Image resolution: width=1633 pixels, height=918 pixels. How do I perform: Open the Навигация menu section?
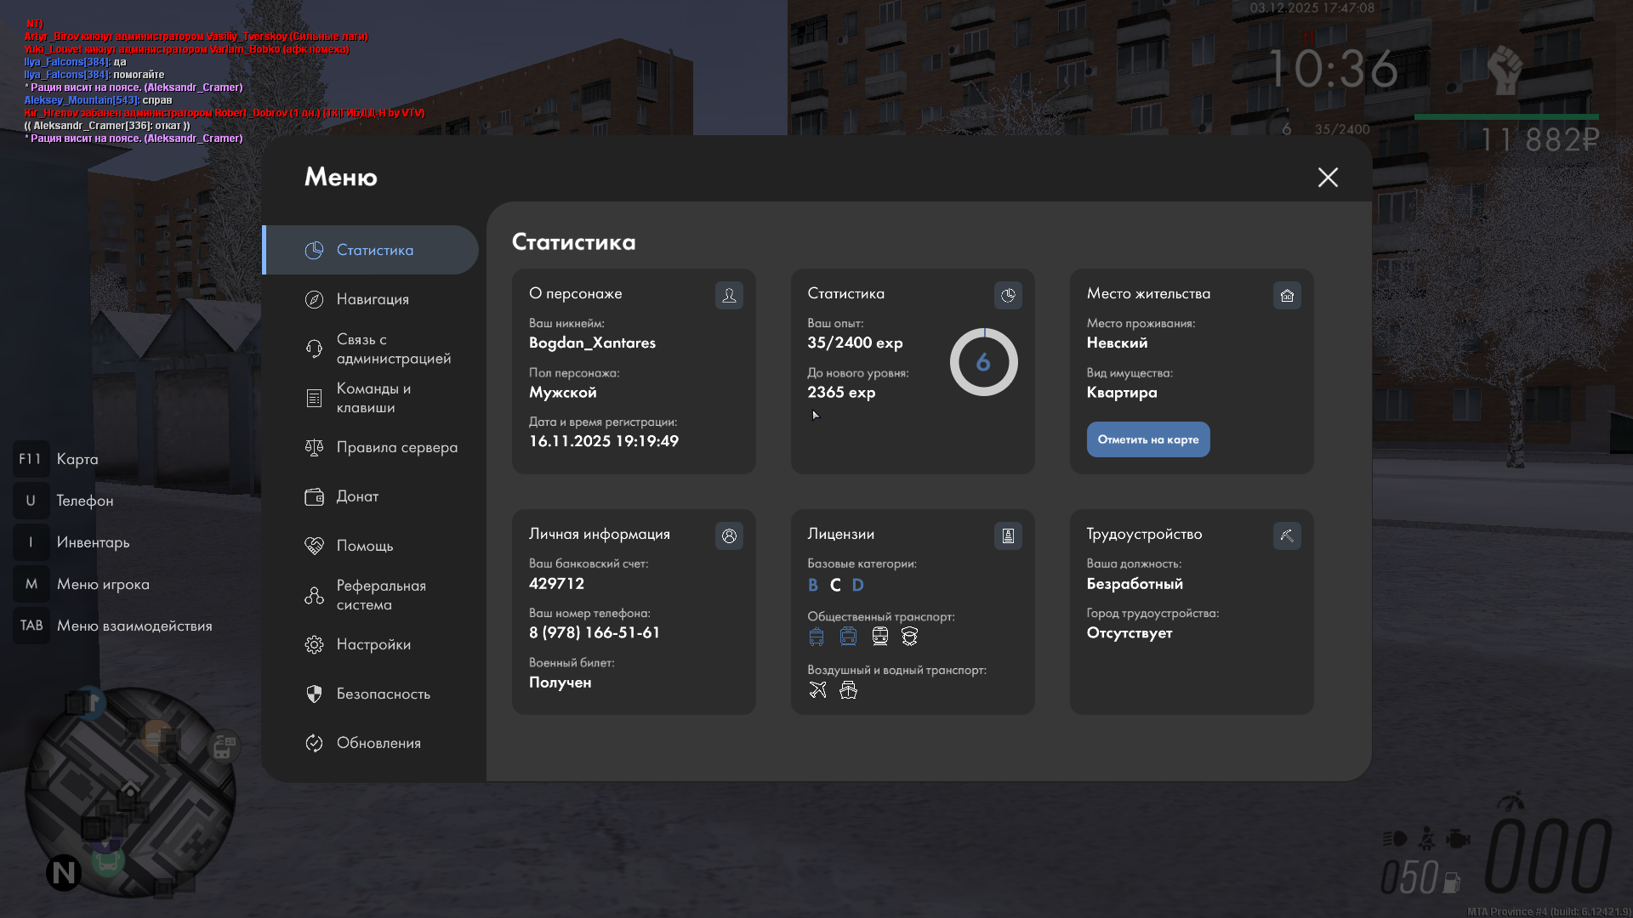(372, 299)
